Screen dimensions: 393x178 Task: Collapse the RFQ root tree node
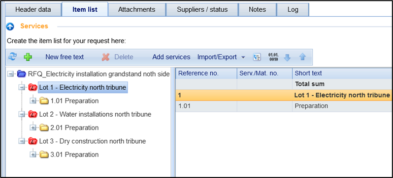(10, 74)
